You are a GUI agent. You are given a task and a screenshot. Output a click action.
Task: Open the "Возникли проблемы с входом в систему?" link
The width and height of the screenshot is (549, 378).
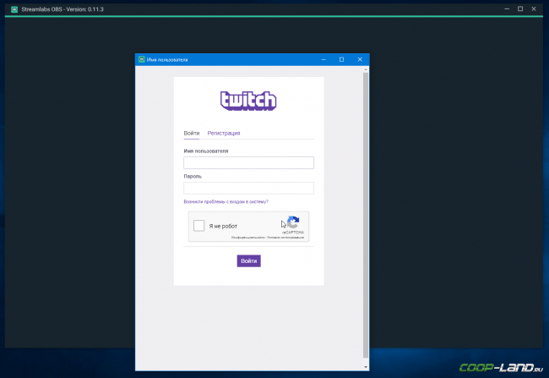coord(226,201)
